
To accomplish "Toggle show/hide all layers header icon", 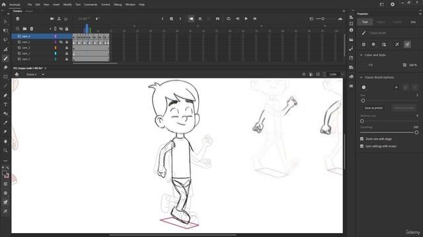I will (x=61, y=29).
